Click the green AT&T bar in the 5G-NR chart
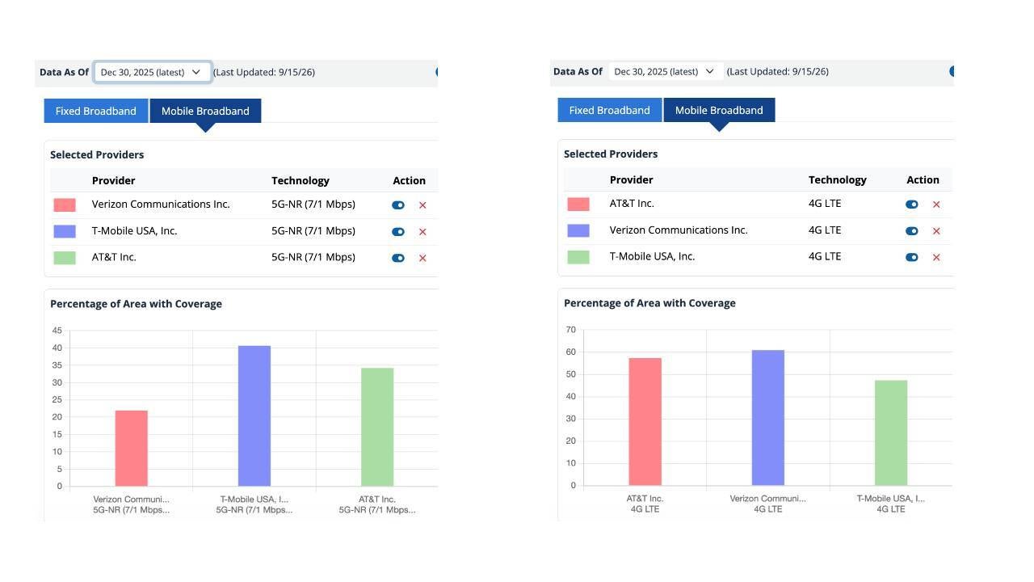The height and width of the screenshot is (582, 1034). pos(377,428)
